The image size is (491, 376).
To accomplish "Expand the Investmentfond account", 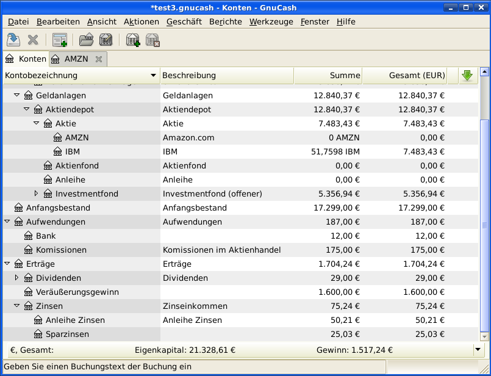I will 37,193.
